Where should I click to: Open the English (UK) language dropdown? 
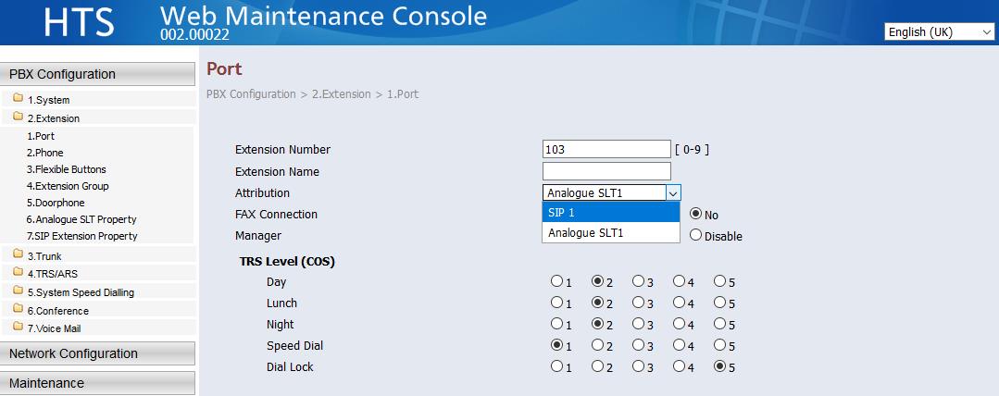[x=939, y=32]
